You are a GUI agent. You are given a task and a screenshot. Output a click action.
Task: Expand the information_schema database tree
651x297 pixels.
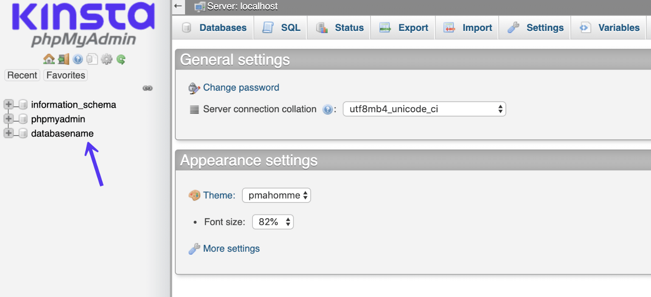point(8,104)
